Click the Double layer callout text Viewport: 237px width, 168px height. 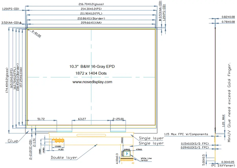[x=64, y=157]
